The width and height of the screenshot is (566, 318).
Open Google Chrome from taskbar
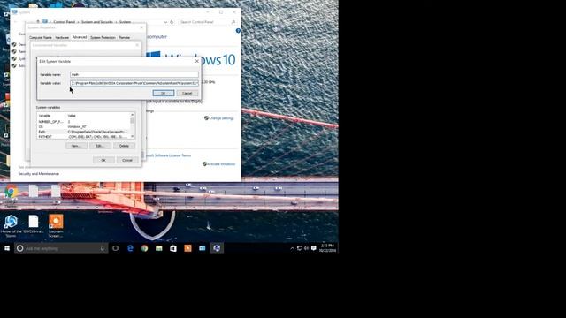pyautogui.click(x=145, y=248)
